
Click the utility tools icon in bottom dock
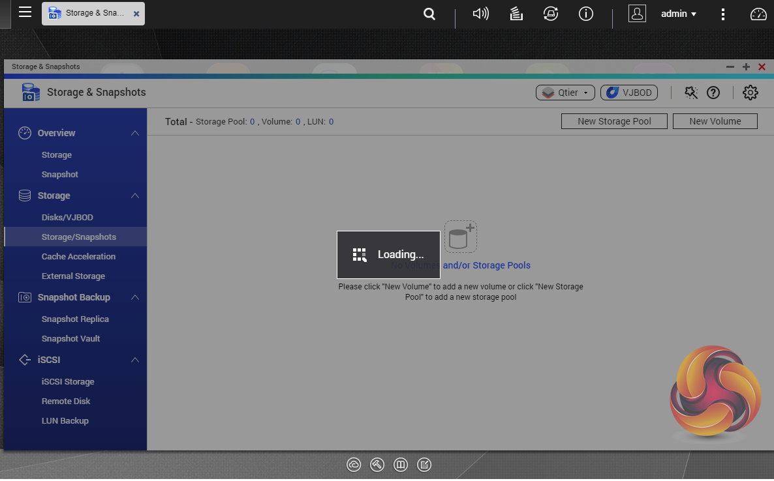click(377, 465)
